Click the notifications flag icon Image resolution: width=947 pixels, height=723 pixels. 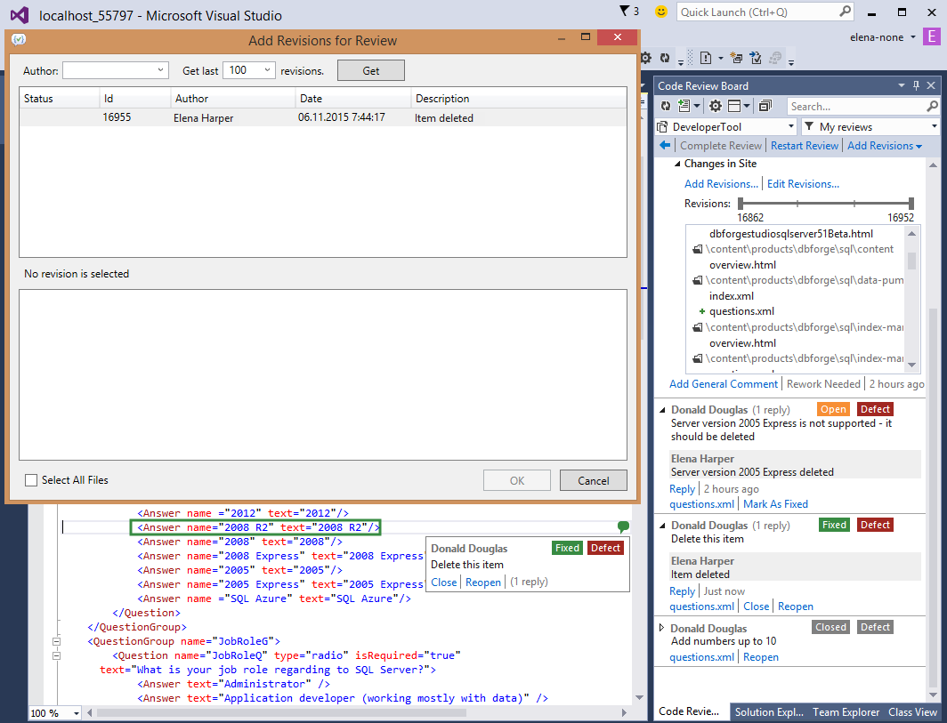625,12
